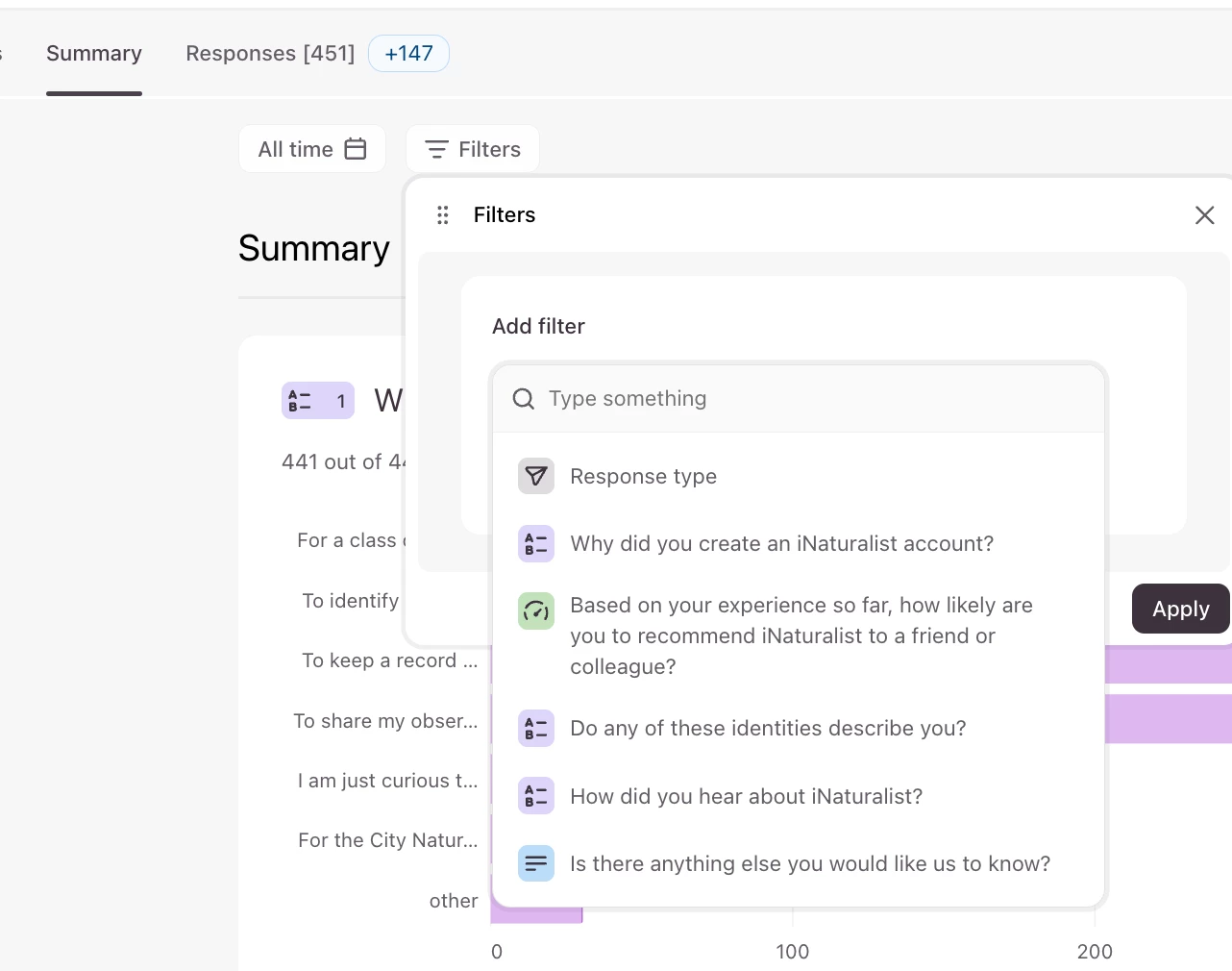Switch to the Summary tab
Image resolution: width=1232 pixels, height=971 pixels.
94,54
